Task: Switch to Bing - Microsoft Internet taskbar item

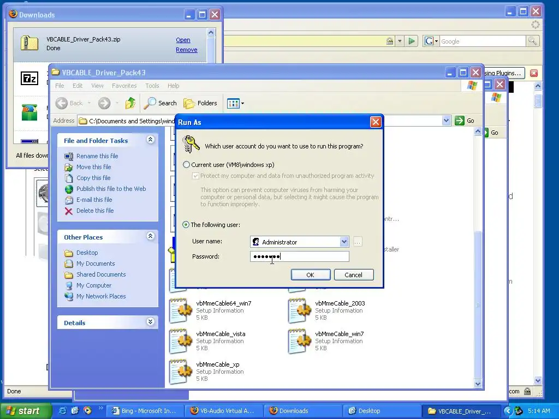Action: pos(146,411)
